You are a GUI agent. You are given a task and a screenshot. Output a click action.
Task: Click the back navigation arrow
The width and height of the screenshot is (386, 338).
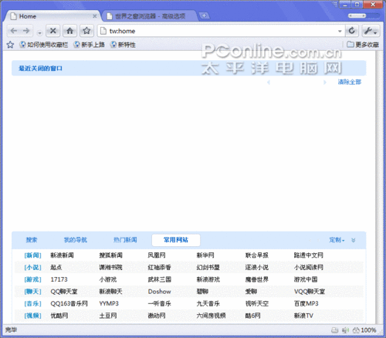(x=14, y=31)
